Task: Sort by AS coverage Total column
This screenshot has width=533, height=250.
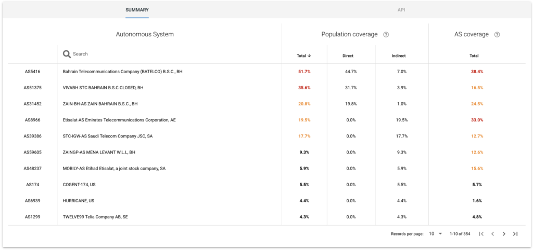Action: 474,55
